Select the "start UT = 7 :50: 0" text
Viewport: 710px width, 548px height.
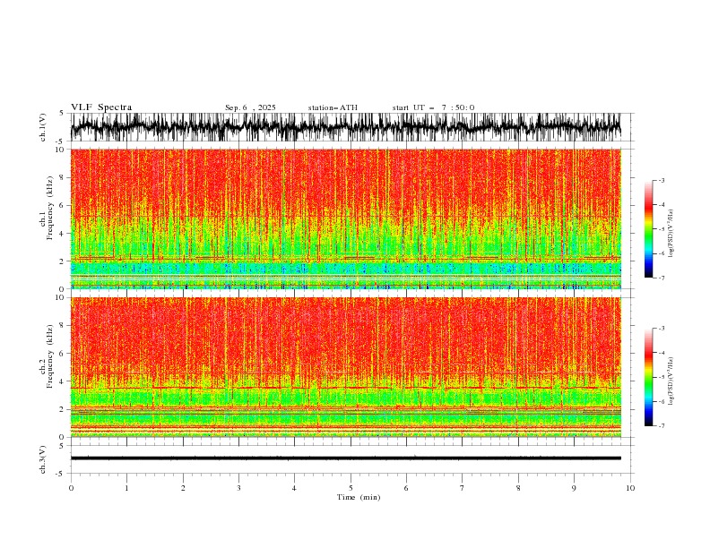[433, 107]
